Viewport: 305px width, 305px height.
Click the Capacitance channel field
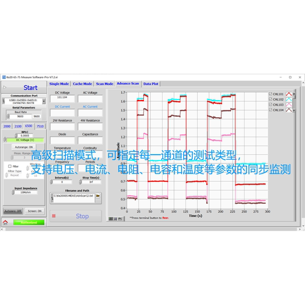90,140
